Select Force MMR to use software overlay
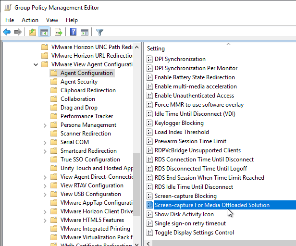This screenshot has width=296, height=246. point(199,105)
